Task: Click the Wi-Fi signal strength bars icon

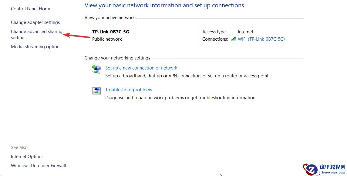Action: 233,39
